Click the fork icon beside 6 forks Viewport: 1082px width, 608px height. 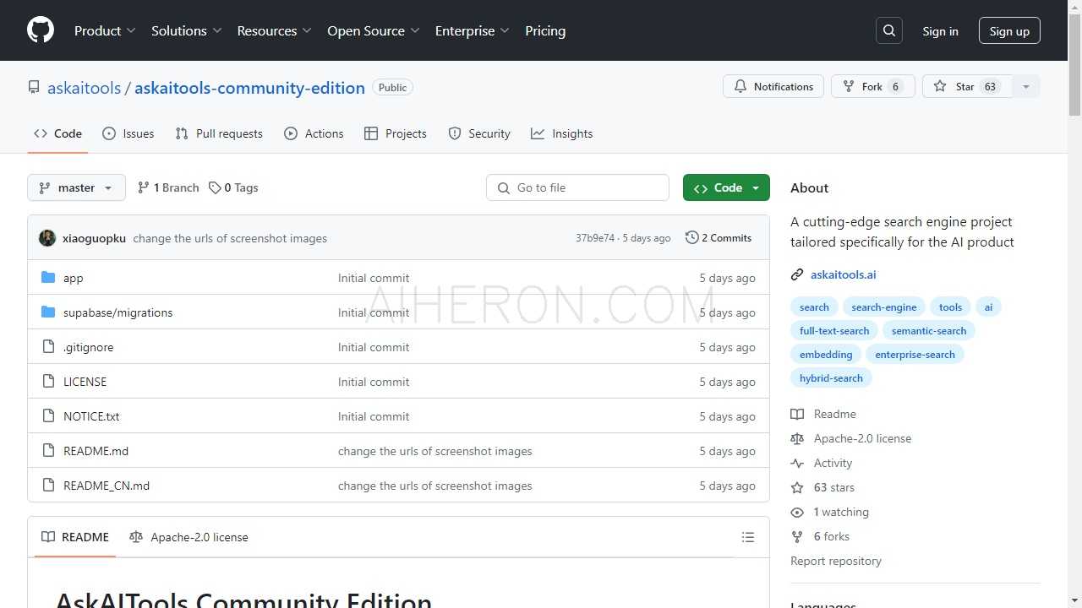click(x=797, y=536)
